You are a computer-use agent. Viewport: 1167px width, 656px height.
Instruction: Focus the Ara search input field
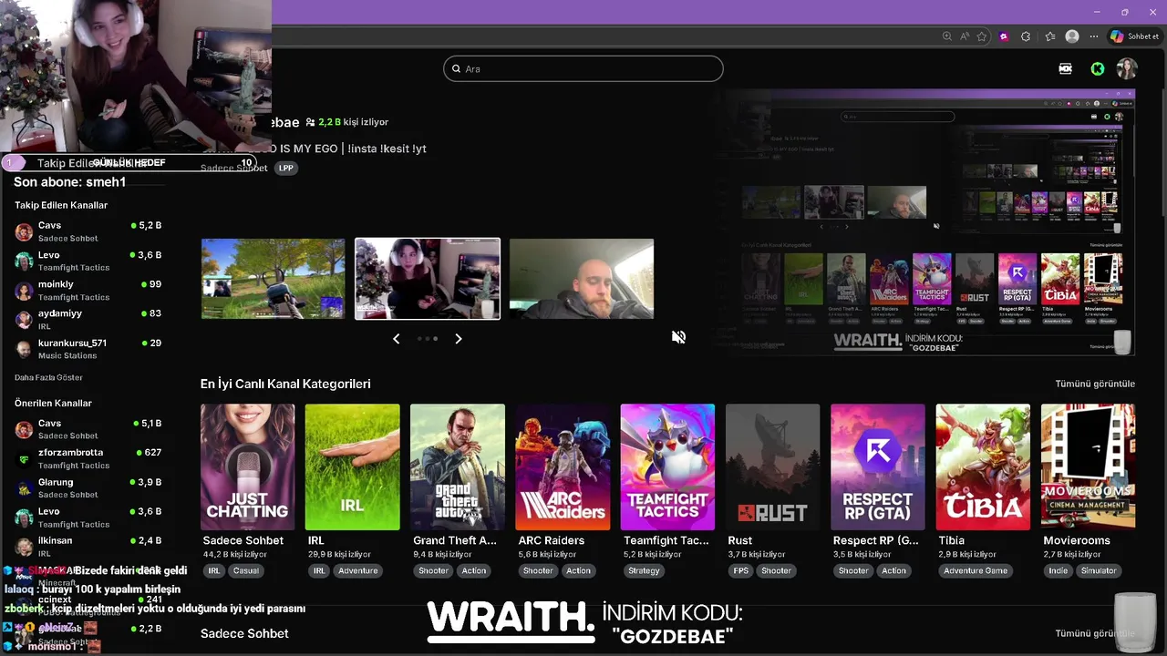(x=583, y=69)
